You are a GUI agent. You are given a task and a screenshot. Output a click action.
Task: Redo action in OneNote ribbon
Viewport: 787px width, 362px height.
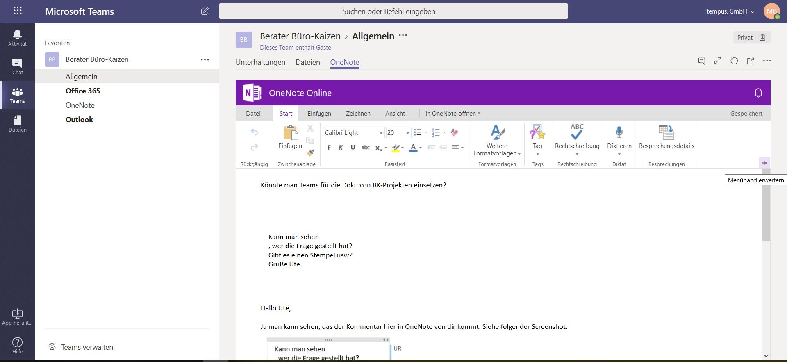click(x=254, y=147)
